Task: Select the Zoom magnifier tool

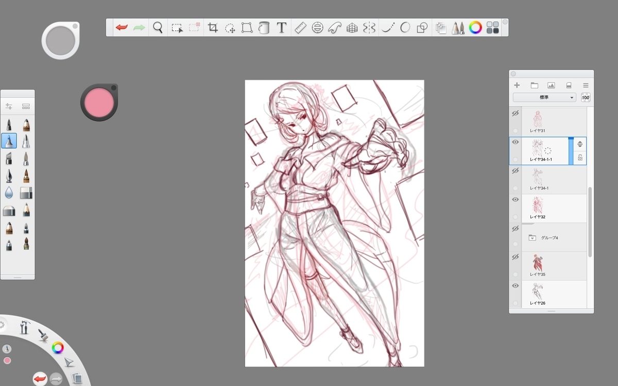Action: pos(158,27)
